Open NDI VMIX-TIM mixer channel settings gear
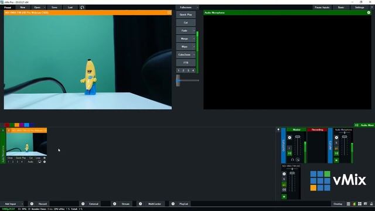375x211 pixels. click(x=284, y=174)
